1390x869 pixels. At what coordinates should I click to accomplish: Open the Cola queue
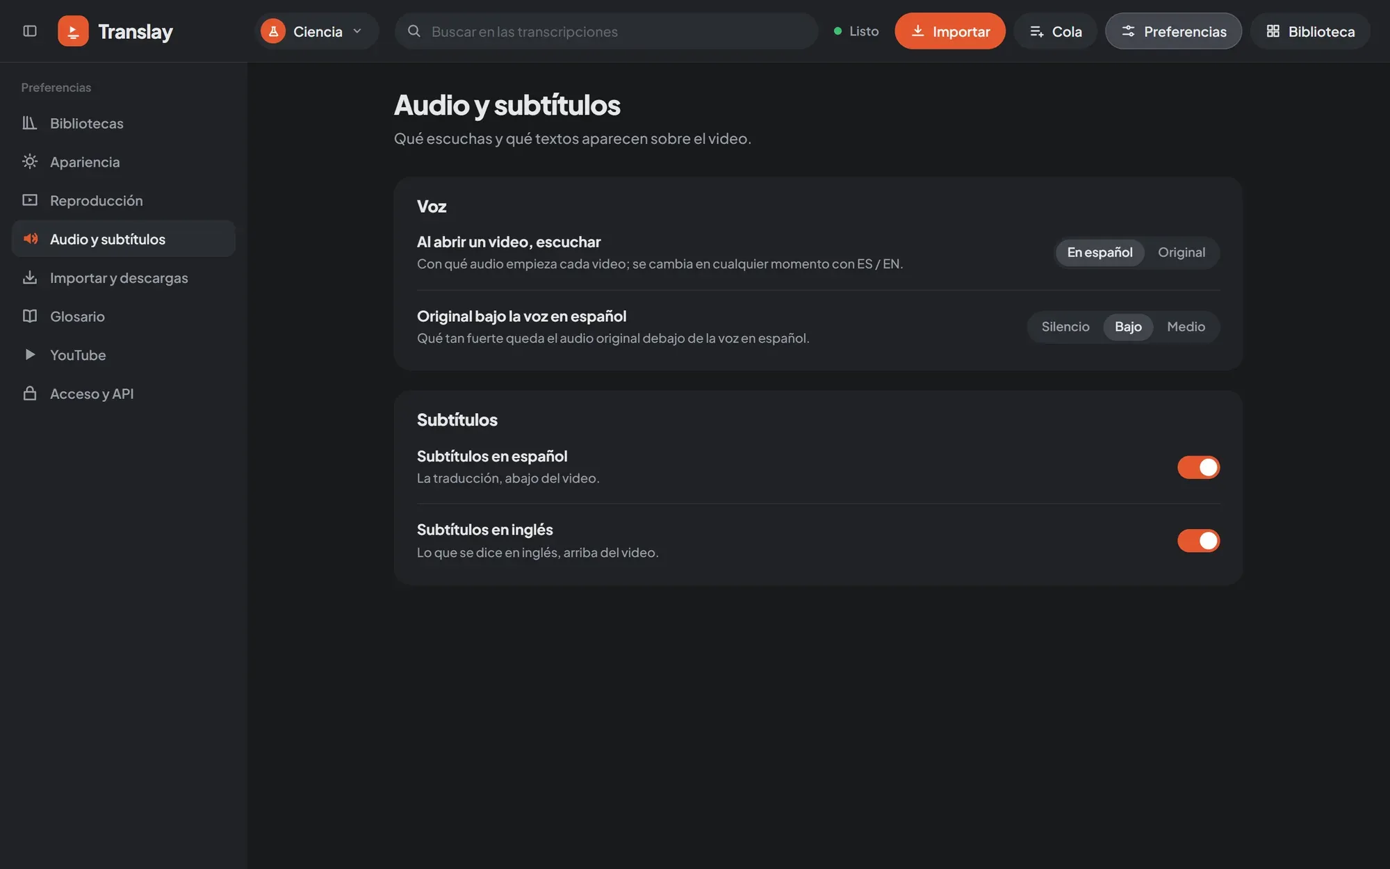pos(1055,31)
